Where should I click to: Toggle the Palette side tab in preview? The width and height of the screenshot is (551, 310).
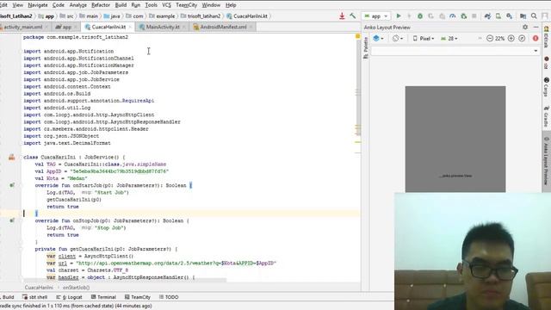(x=365, y=47)
